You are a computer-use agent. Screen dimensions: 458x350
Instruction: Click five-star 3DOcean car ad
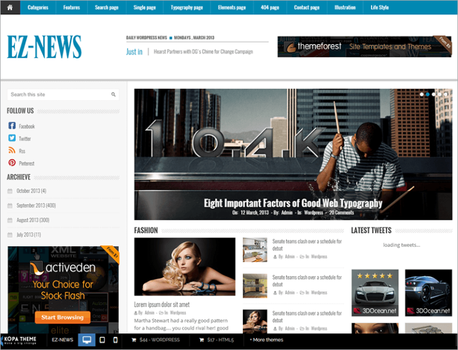pos(375,292)
